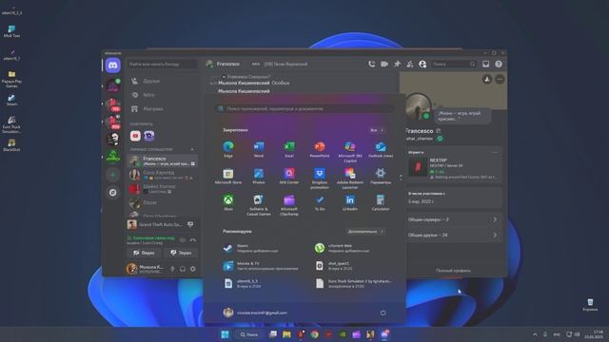Click the Discord home logo button

coord(112,66)
